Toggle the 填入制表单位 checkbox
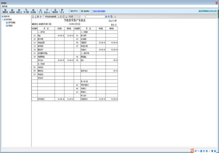 pyautogui.click(x=80, y=11)
